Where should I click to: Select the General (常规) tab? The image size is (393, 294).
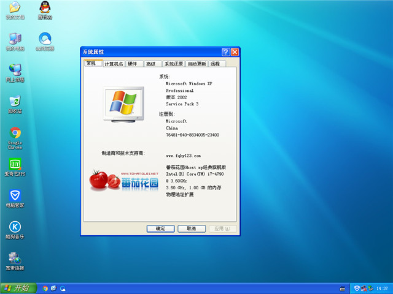click(93, 63)
